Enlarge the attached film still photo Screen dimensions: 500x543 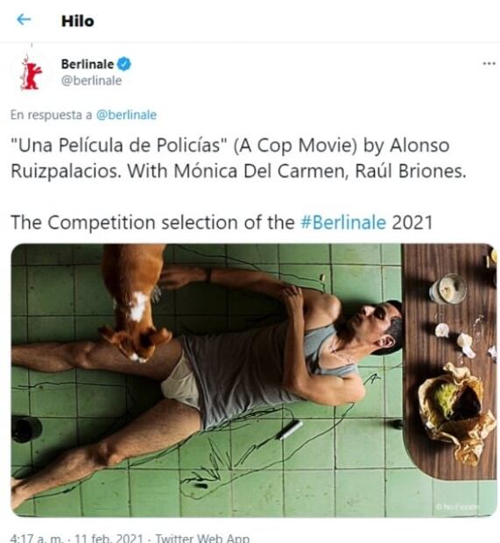click(254, 380)
